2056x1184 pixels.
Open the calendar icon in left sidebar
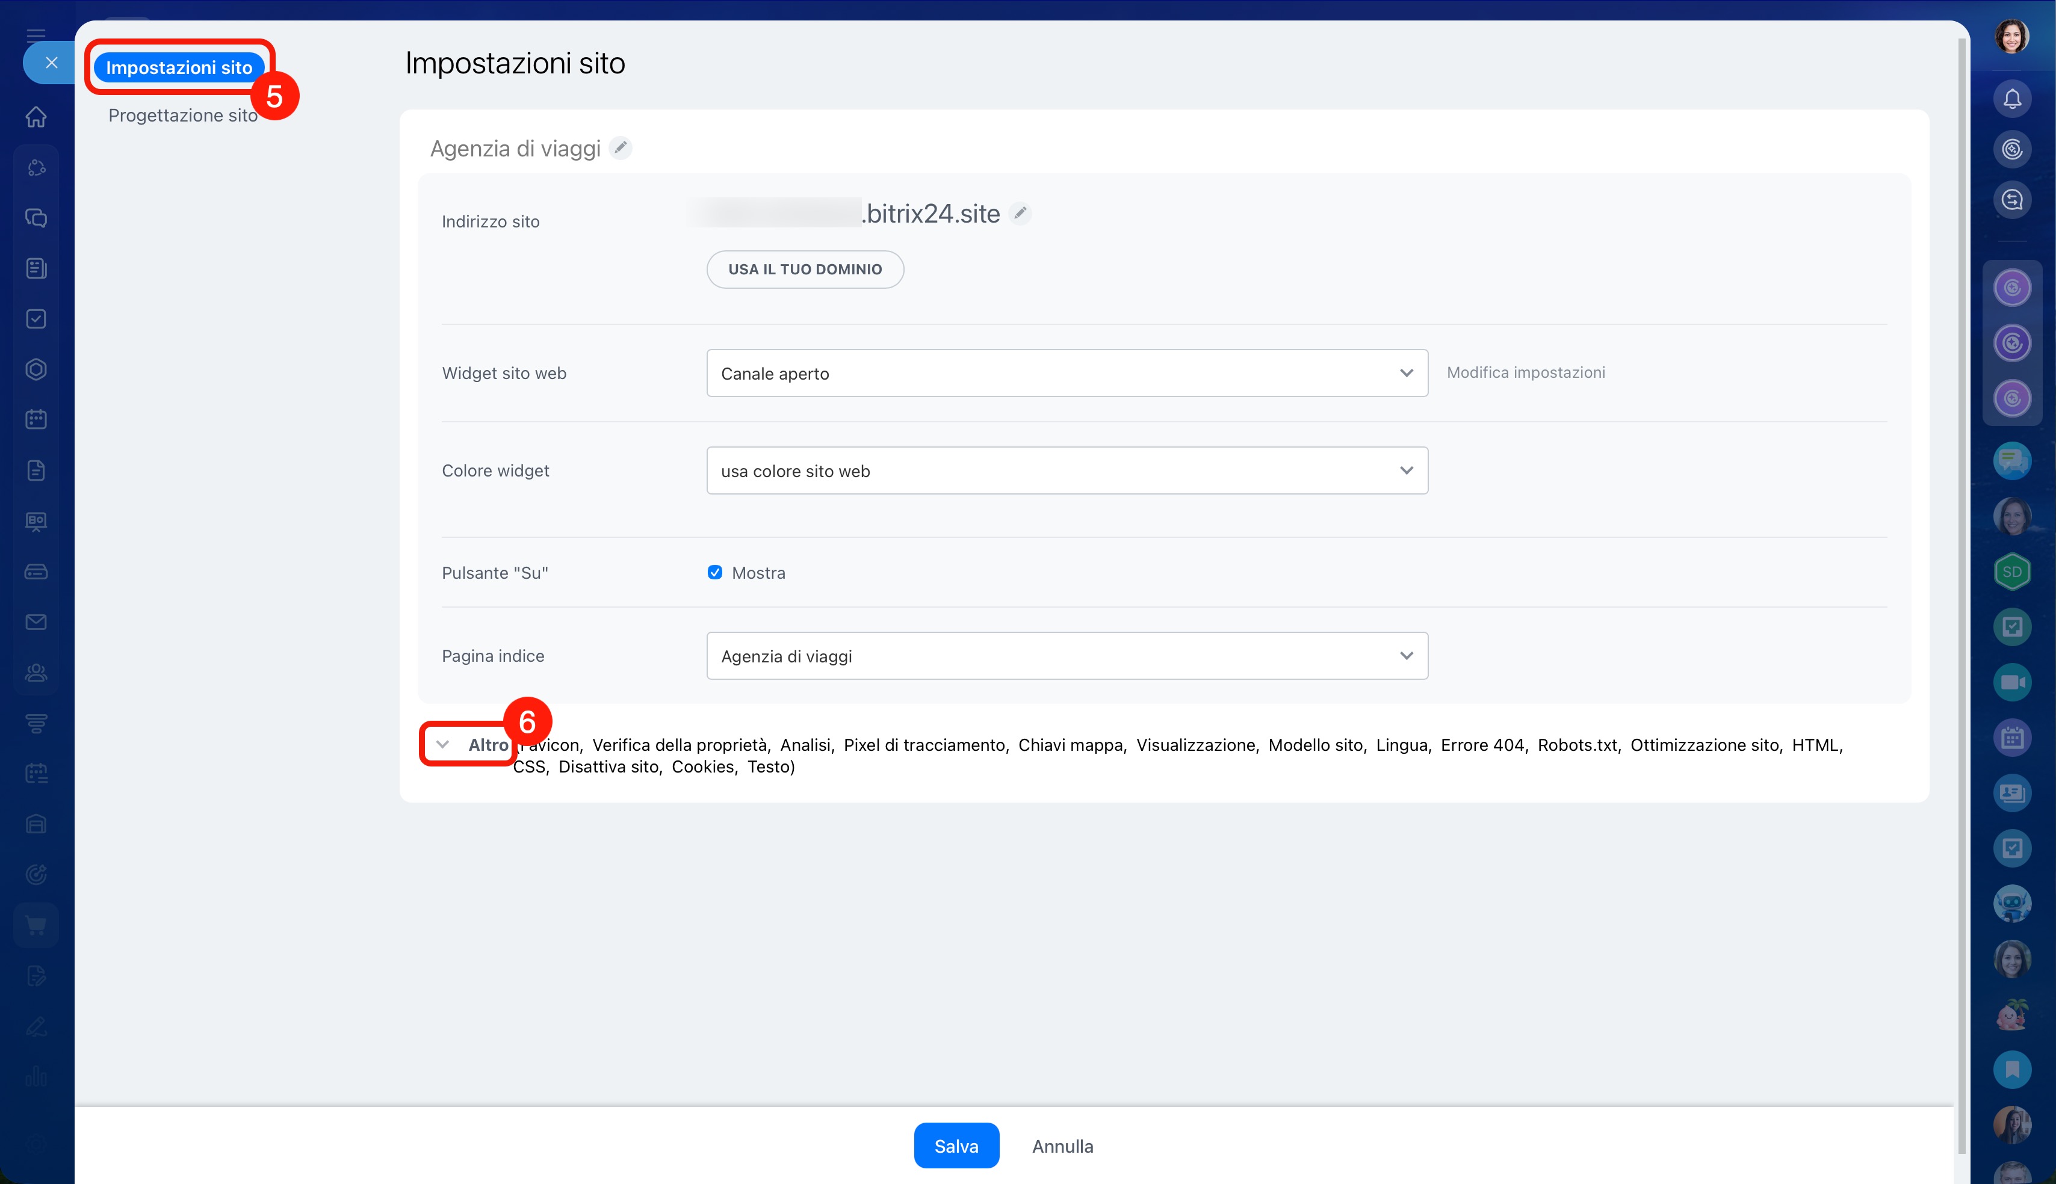[x=36, y=419]
